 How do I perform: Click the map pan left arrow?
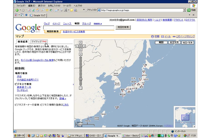coord(77,46)
